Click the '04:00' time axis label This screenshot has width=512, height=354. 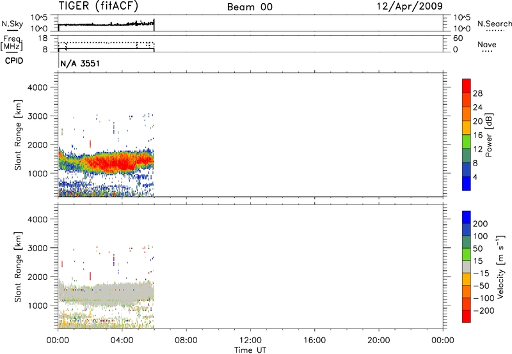[x=122, y=341]
